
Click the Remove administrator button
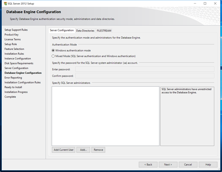click(x=98, y=150)
